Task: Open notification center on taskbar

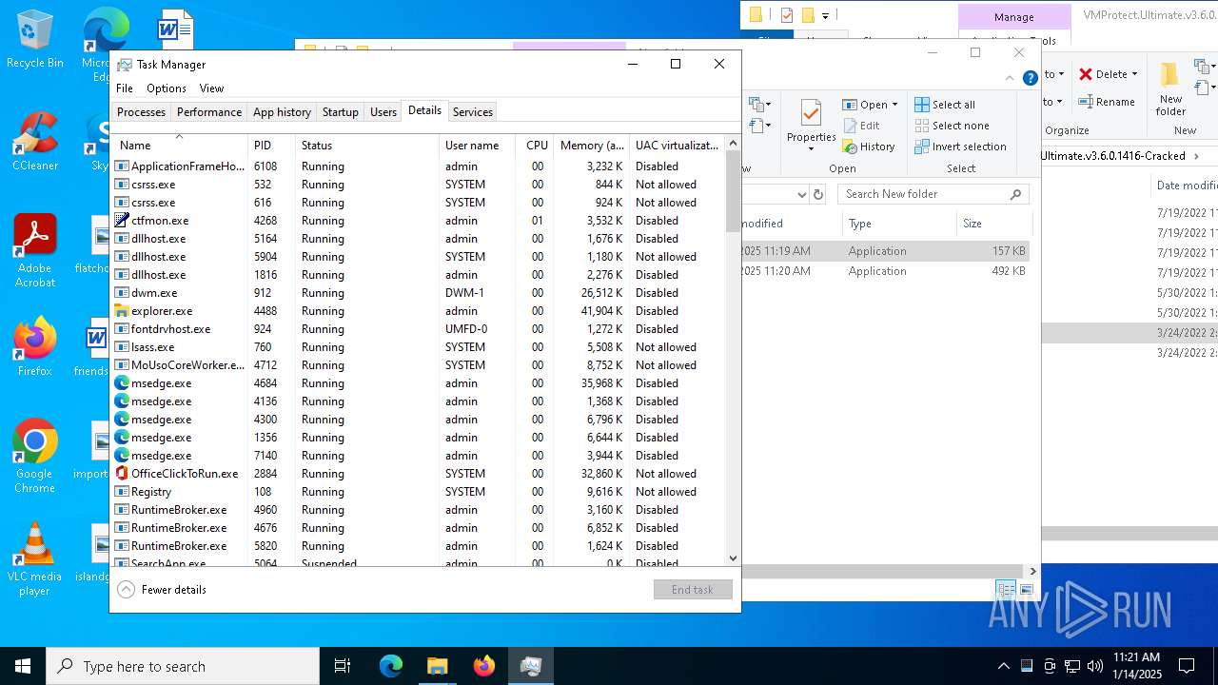Action: (x=1187, y=666)
